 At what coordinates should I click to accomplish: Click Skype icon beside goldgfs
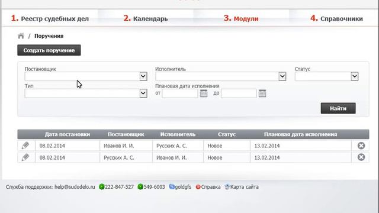[172, 187]
